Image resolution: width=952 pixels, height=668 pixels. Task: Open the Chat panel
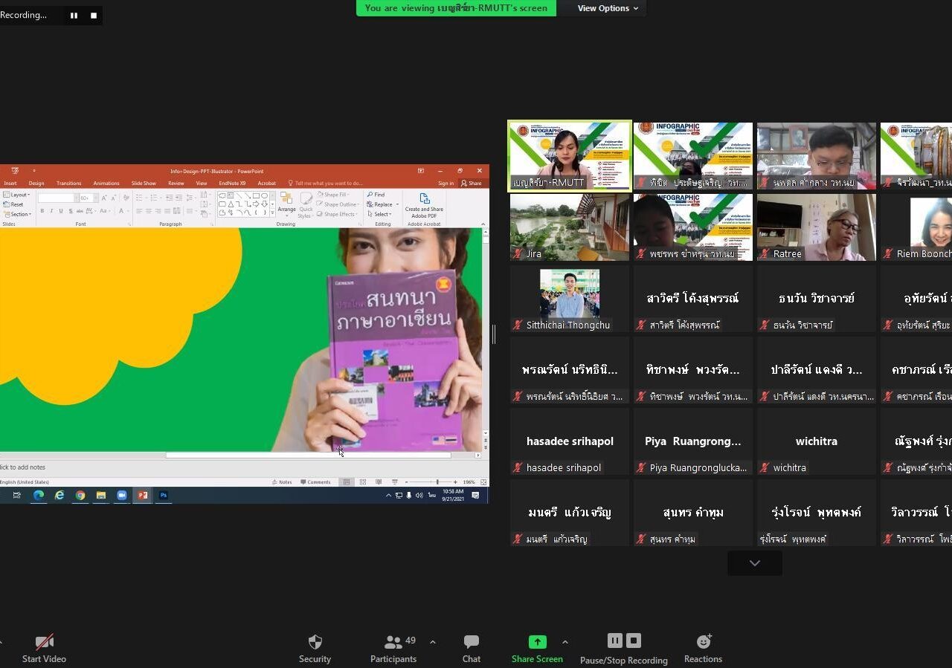click(x=471, y=648)
